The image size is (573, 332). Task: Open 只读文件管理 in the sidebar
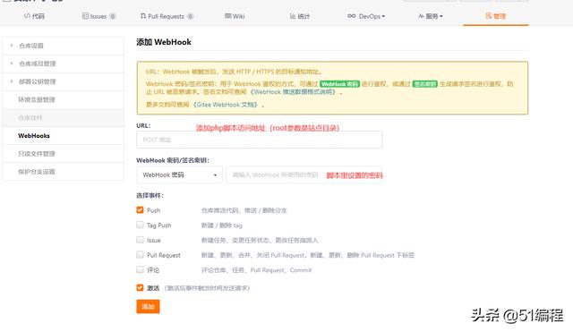click(x=63, y=154)
